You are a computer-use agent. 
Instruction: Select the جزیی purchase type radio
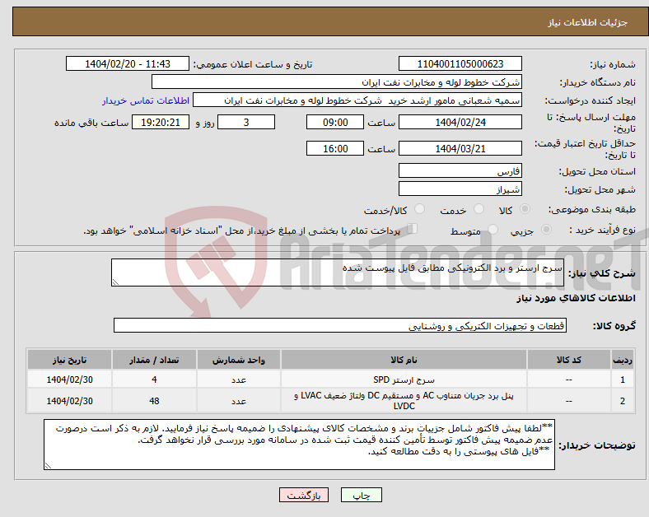[546, 230]
